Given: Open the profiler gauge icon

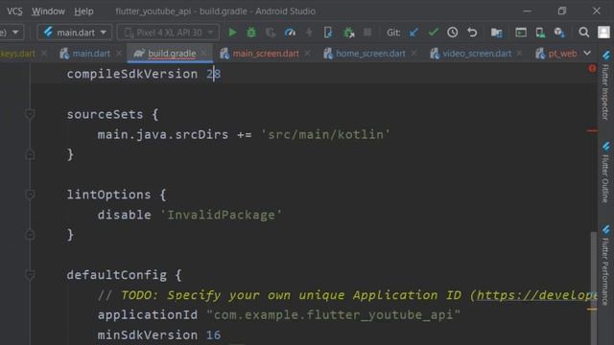Looking at the screenshot, I should pos(290,33).
